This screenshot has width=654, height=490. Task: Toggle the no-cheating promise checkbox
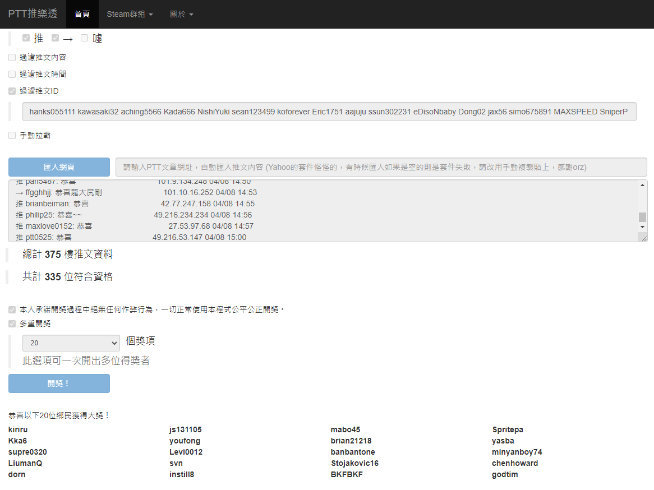[x=12, y=310]
